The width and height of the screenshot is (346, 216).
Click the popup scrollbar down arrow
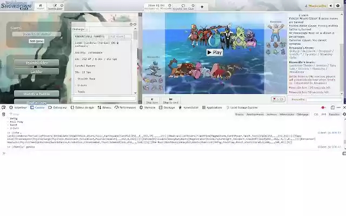[135, 93]
